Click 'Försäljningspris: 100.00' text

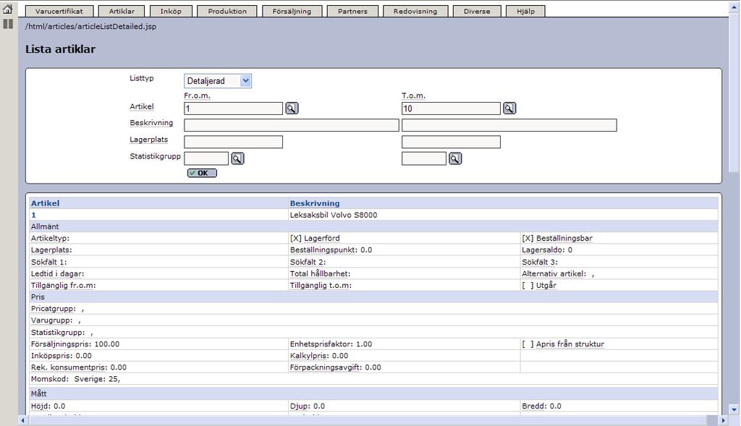[x=75, y=344]
